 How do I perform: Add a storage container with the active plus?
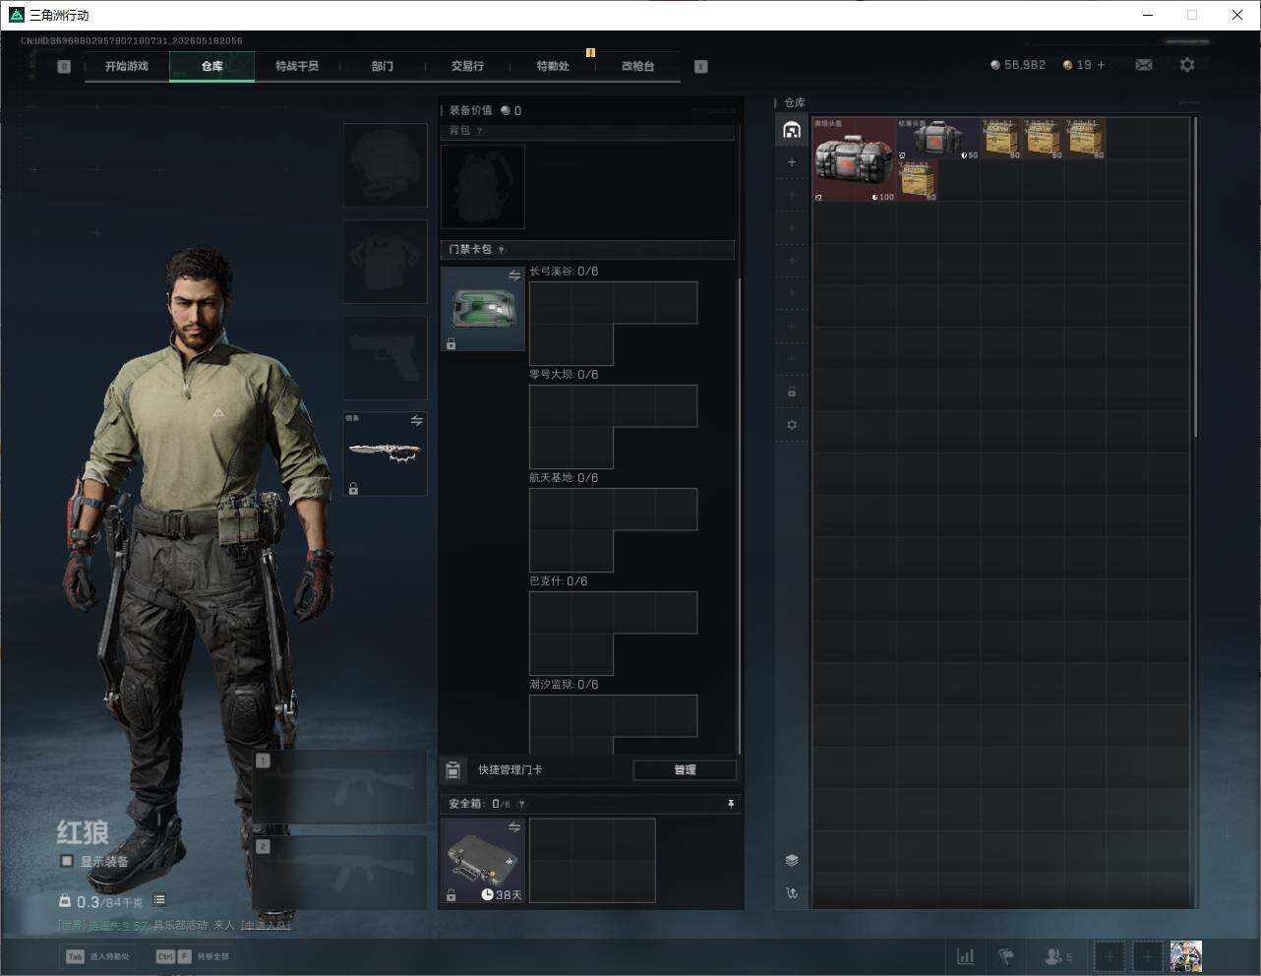pos(792,162)
